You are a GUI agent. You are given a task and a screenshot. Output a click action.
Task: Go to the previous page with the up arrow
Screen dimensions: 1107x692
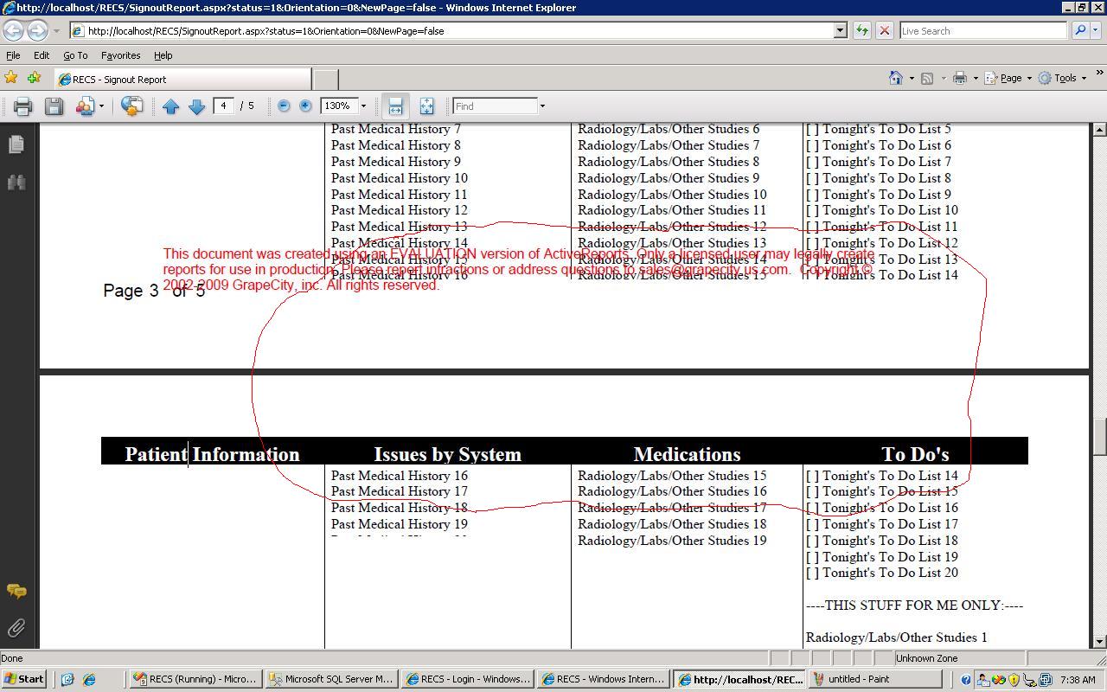tap(170, 106)
